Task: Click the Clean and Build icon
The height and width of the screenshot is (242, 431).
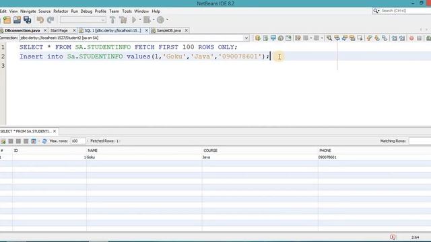Action: [123, 19]
